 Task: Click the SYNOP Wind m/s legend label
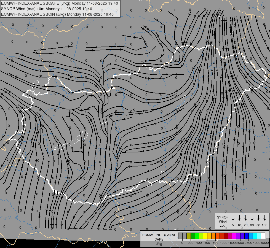click(x=223, y=222)
